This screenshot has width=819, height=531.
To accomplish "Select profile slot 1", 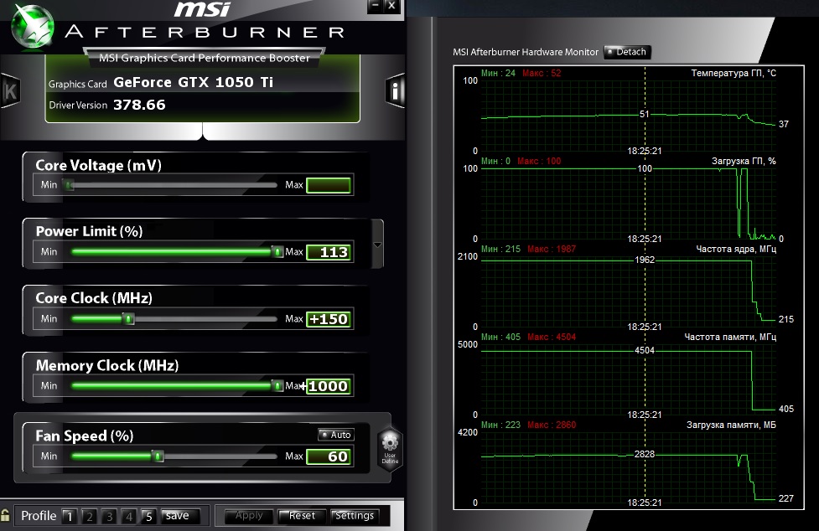I will 69,516.
